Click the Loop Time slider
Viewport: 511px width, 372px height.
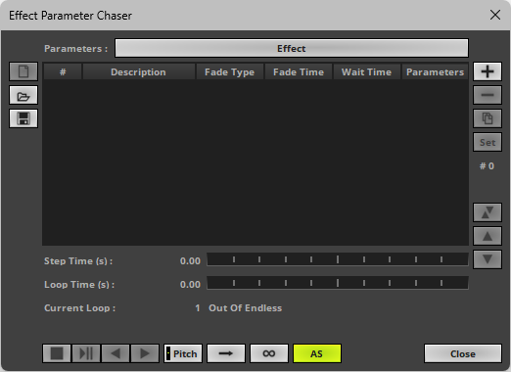click(x=338, y=283)
